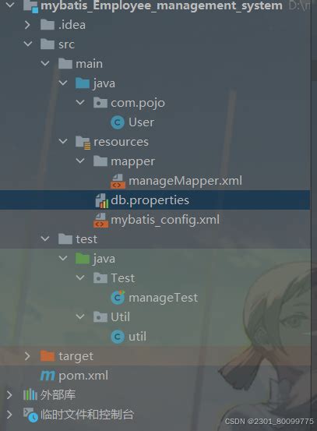317x431 pixels.
Task: Click the db.properties file icon
Action: pos(101,200)
